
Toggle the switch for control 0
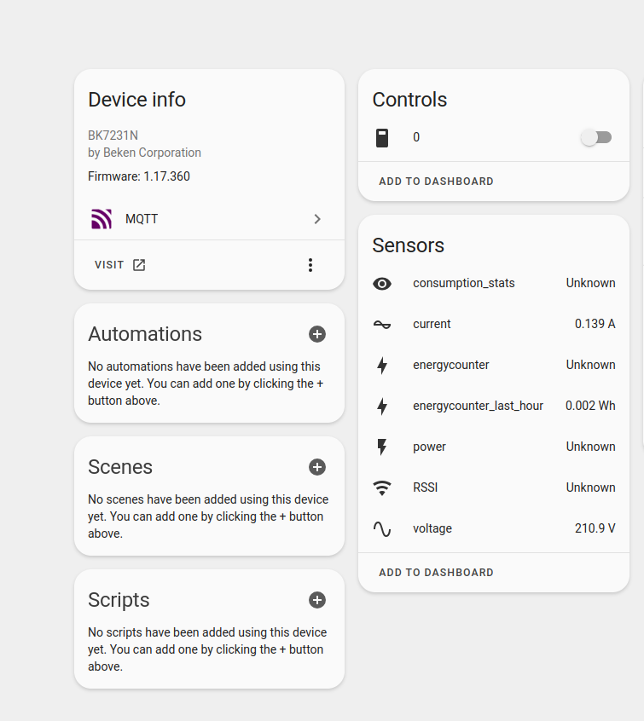pyautogui.click(x=596, y=137)
